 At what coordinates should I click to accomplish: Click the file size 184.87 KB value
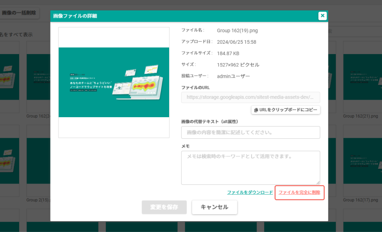228,54
